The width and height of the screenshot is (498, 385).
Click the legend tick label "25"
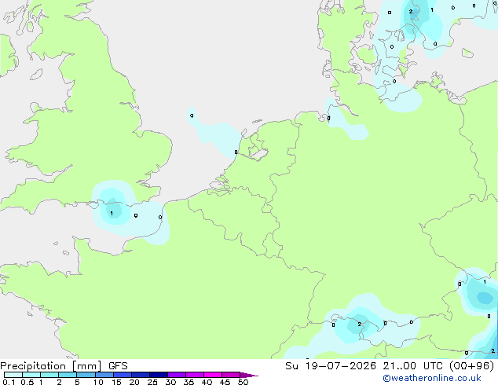tap(152, 382)
